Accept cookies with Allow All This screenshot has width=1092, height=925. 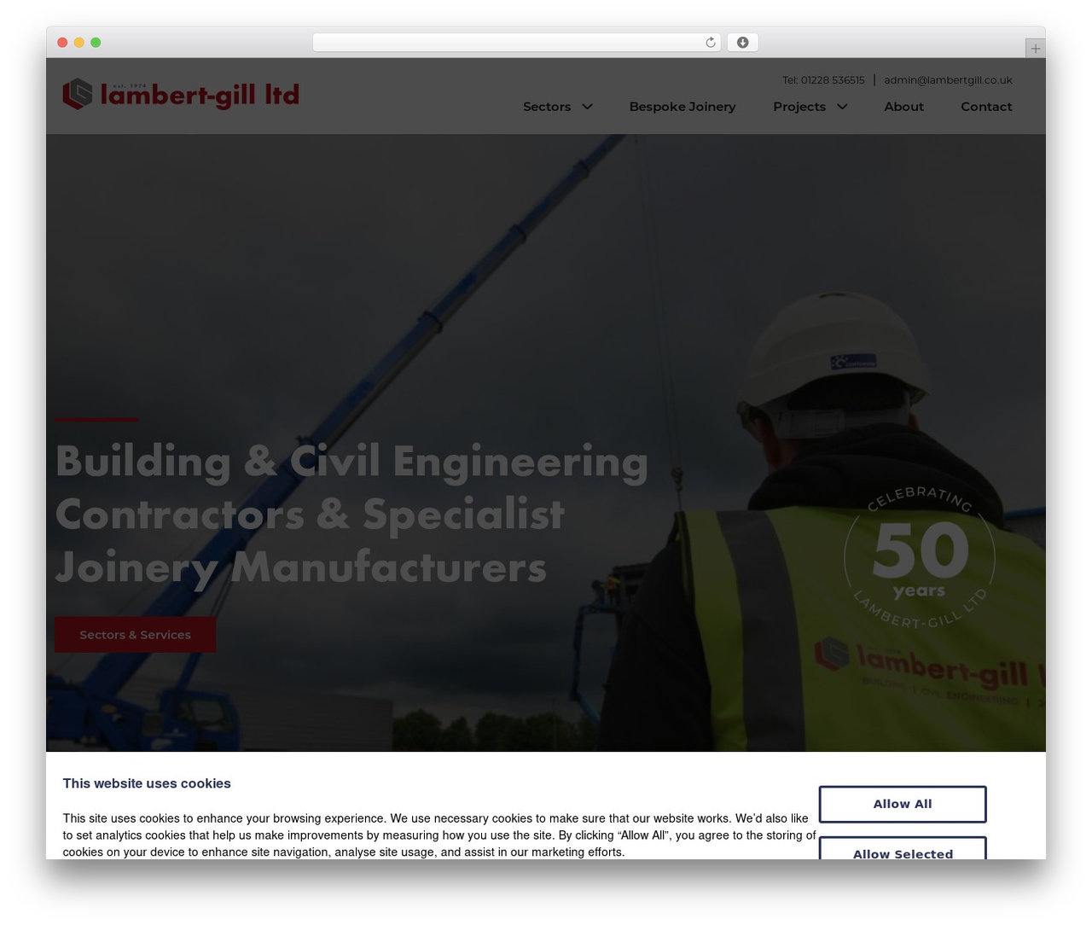tap(903, 804)
